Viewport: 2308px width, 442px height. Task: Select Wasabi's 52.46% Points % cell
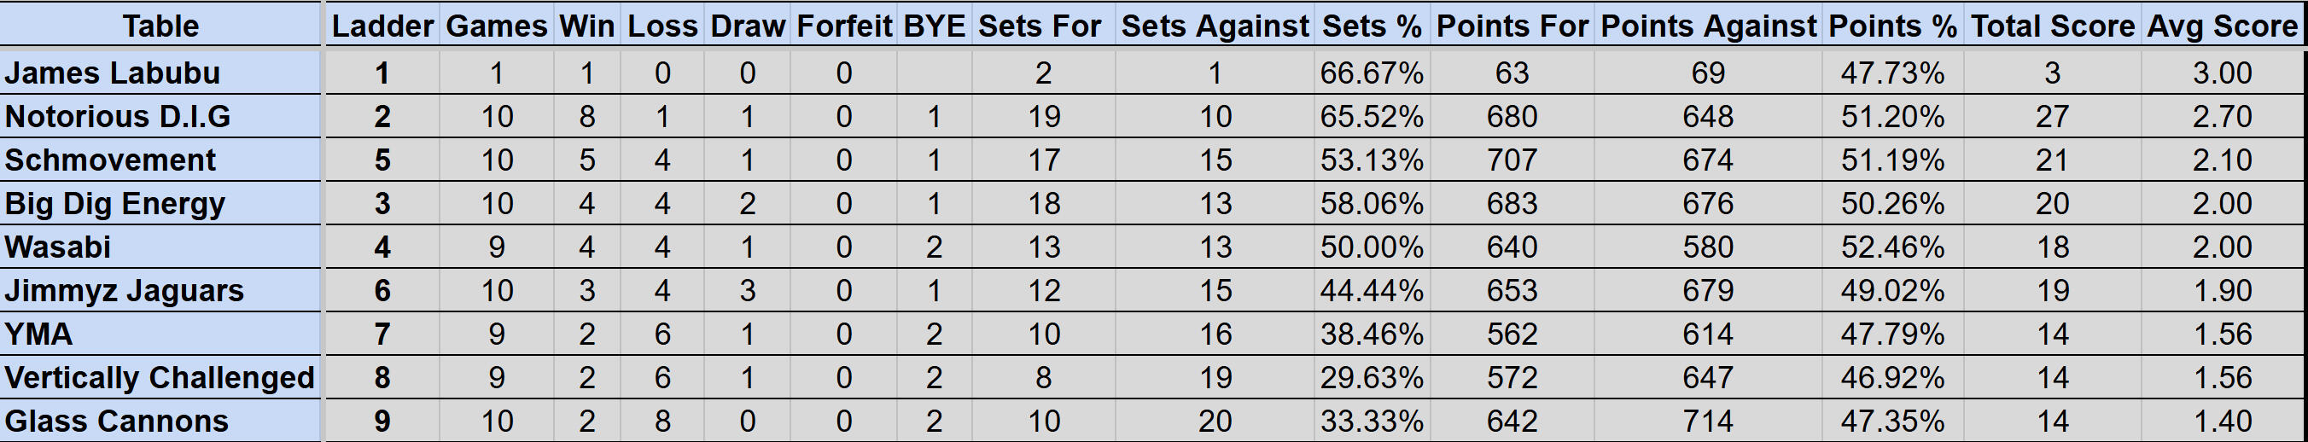click(1892, 247)
